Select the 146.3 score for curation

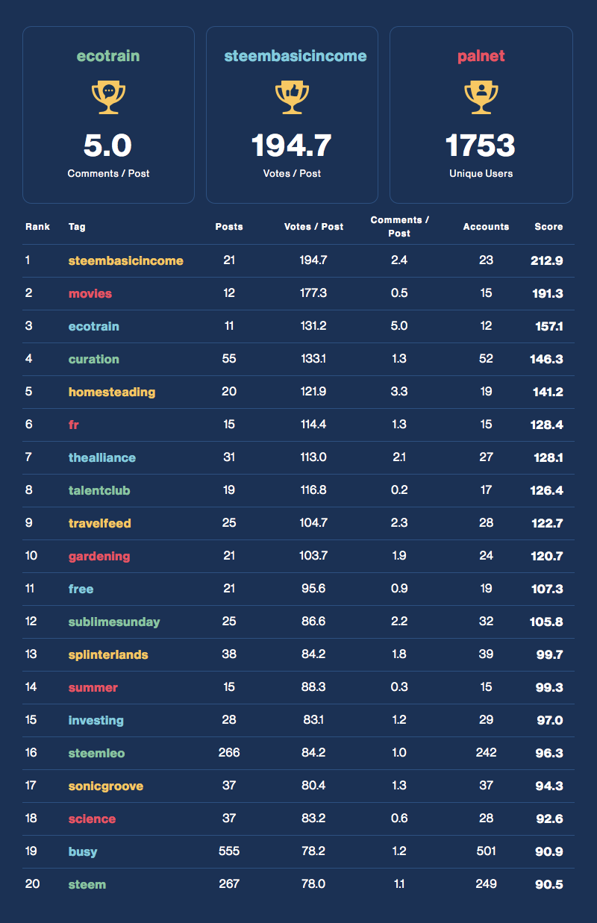(x=548, y=360)
